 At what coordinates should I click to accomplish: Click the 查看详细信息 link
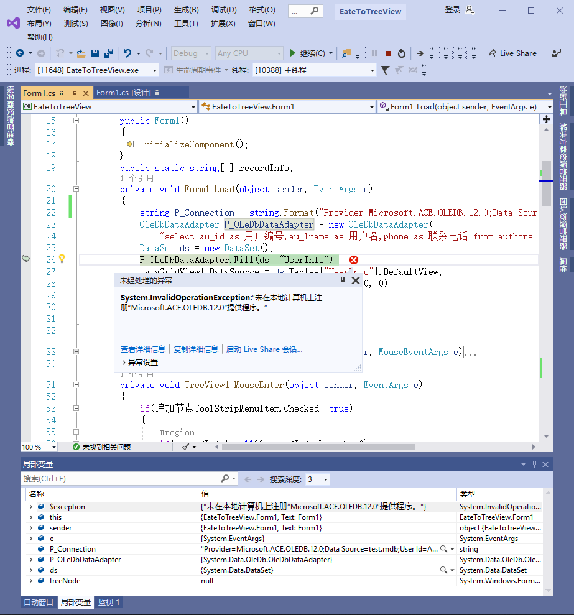click(x=143, y=349)
